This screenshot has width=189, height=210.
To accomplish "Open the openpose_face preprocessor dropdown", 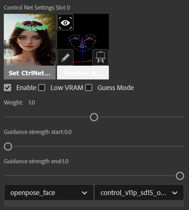I will click(x=49, y=192).
